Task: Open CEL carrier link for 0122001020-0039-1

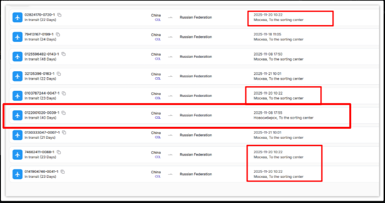Action: click(157, 118)
